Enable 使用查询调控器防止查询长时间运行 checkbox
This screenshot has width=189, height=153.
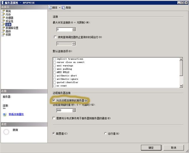click(55, 37)
